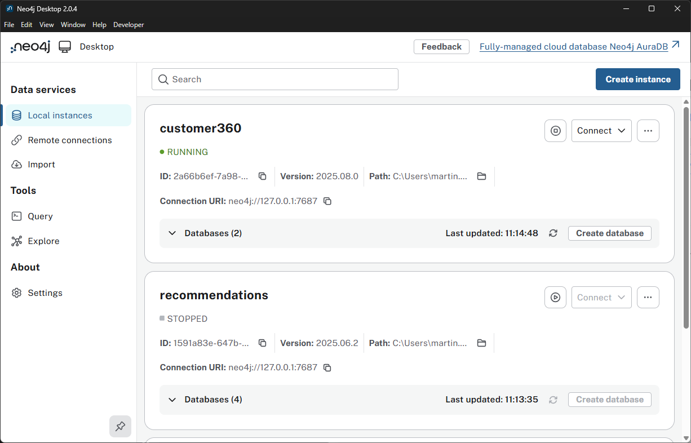Open the File menu
This screenshot has width=691, height=443.
9,25
